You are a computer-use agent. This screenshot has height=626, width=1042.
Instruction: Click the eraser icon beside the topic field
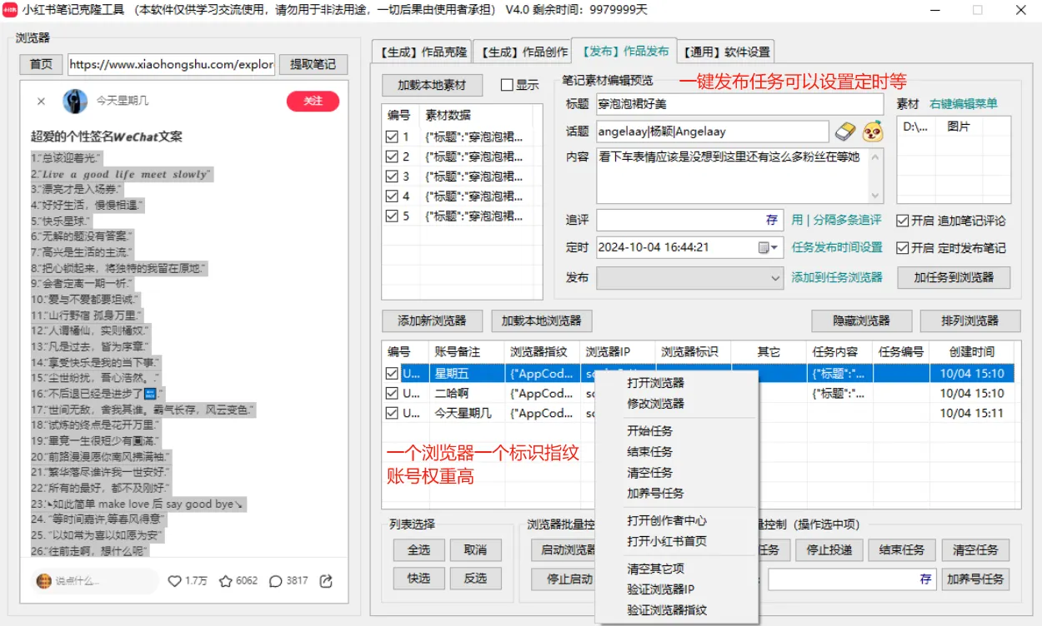(x=847, y=132)
